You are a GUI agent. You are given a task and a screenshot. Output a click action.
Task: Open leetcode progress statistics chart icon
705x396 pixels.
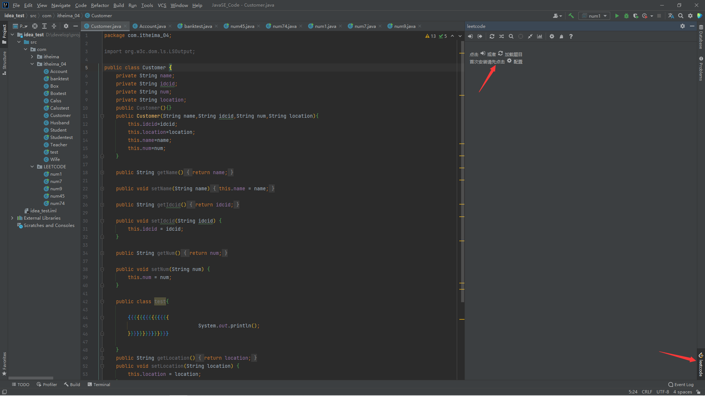(539, 36)
